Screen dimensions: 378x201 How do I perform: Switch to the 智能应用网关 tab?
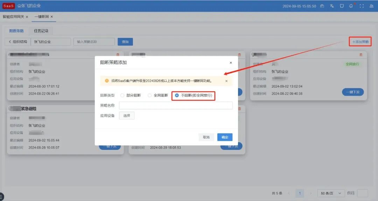(x=14, y=17)
